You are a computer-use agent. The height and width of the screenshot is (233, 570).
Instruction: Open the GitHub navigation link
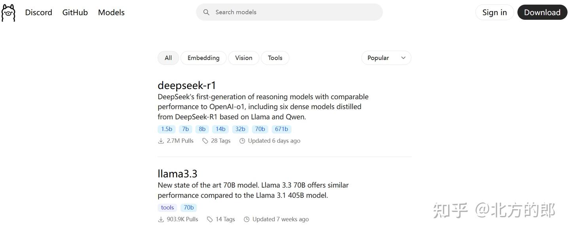click(x=75, y=12)
